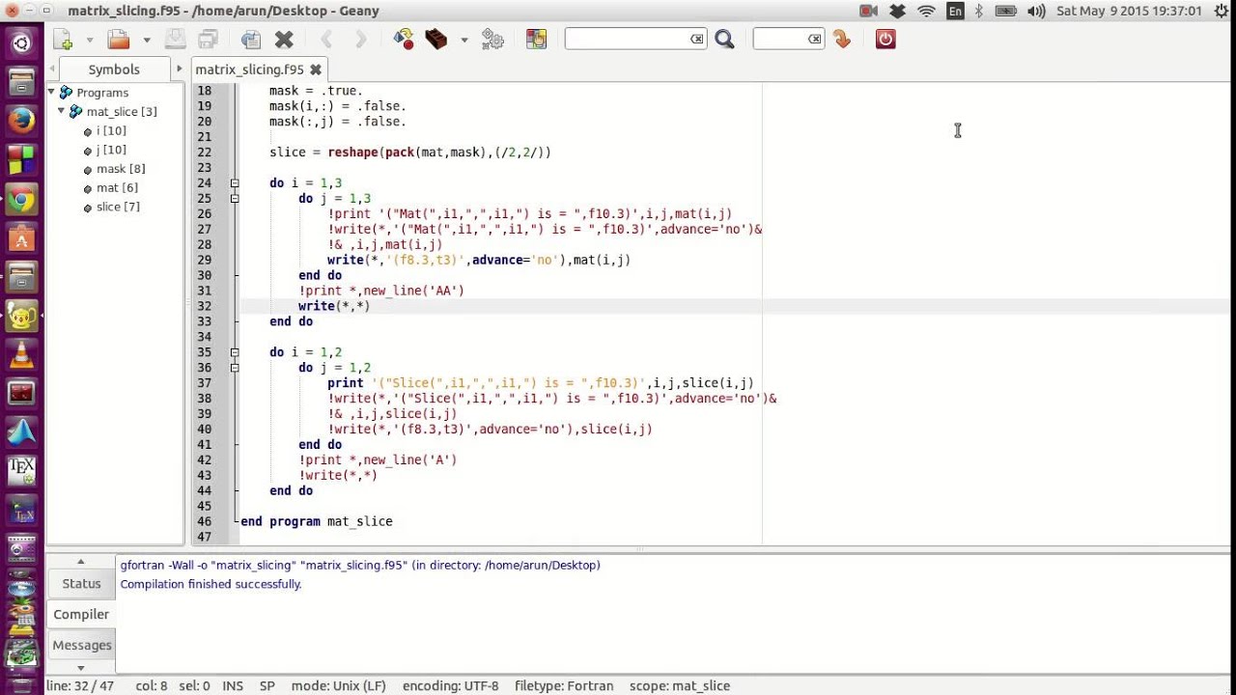
Task: Select symbol j [10] in the tree
Action: point(111,150)
